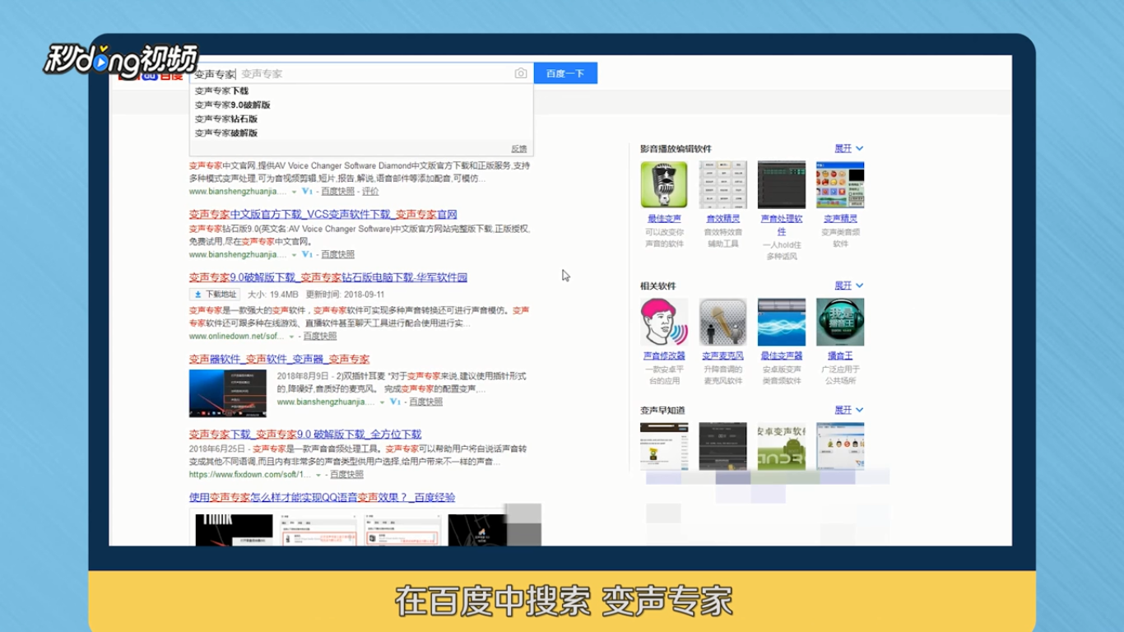Click 音效精灵 app icon

tap(722, 184)
